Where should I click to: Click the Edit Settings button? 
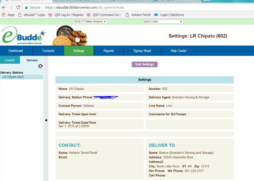click(x=145, y=64)
